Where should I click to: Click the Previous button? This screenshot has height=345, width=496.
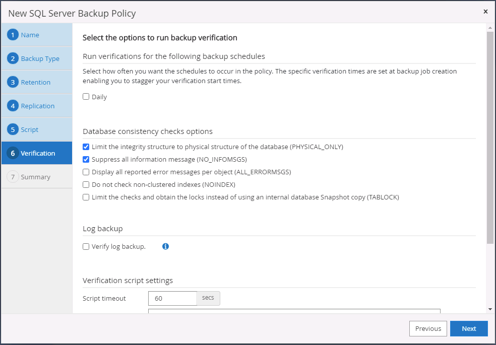[x=428, y=328]
